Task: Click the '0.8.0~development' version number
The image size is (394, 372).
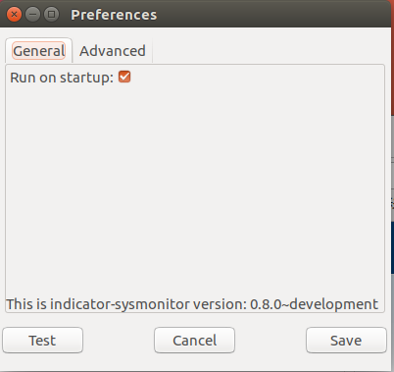Action: pos(314,304)
